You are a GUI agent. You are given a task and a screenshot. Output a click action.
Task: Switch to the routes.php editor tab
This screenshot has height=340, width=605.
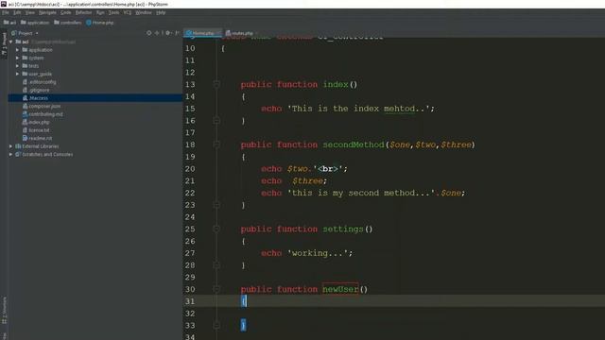point(239,33)
